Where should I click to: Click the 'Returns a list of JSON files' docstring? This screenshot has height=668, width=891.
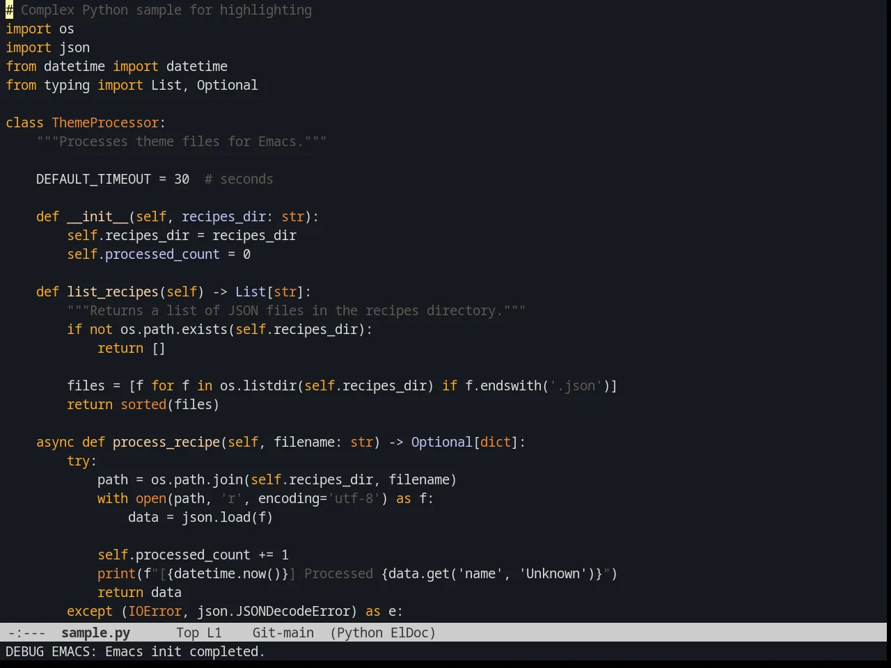[x=297, y=310]
